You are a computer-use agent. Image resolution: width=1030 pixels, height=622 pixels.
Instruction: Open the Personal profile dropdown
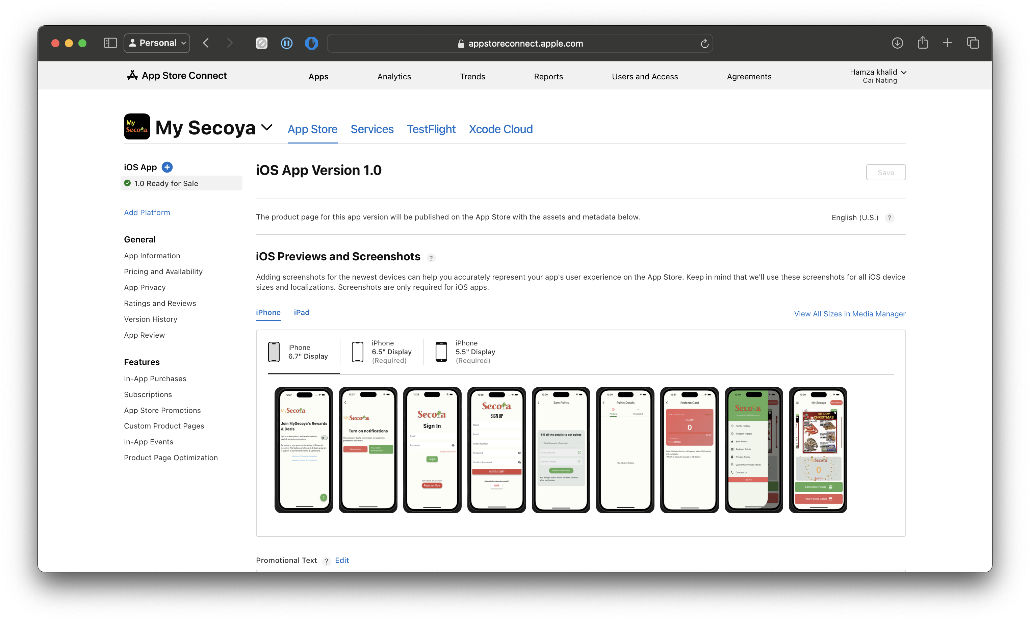[x=157, y=43]
